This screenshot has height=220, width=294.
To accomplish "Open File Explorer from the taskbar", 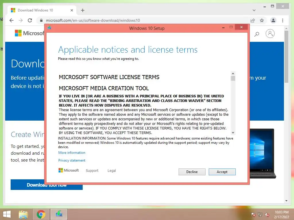I will point(23,214).
